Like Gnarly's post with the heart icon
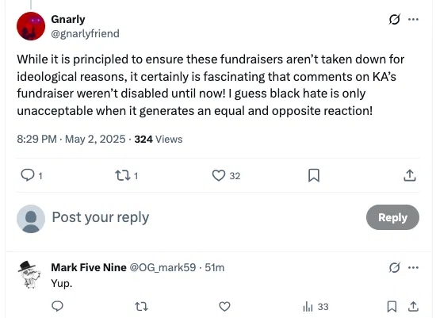Viewport: 436px width, 318px height. (219, 175)
